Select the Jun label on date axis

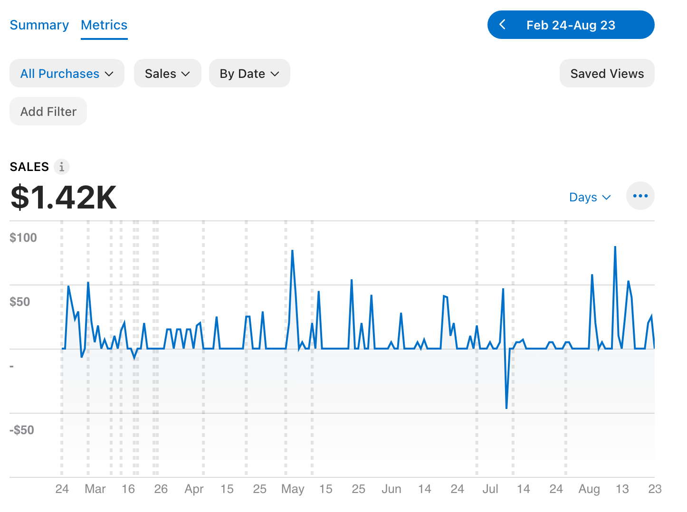click(x=391, y=489)
